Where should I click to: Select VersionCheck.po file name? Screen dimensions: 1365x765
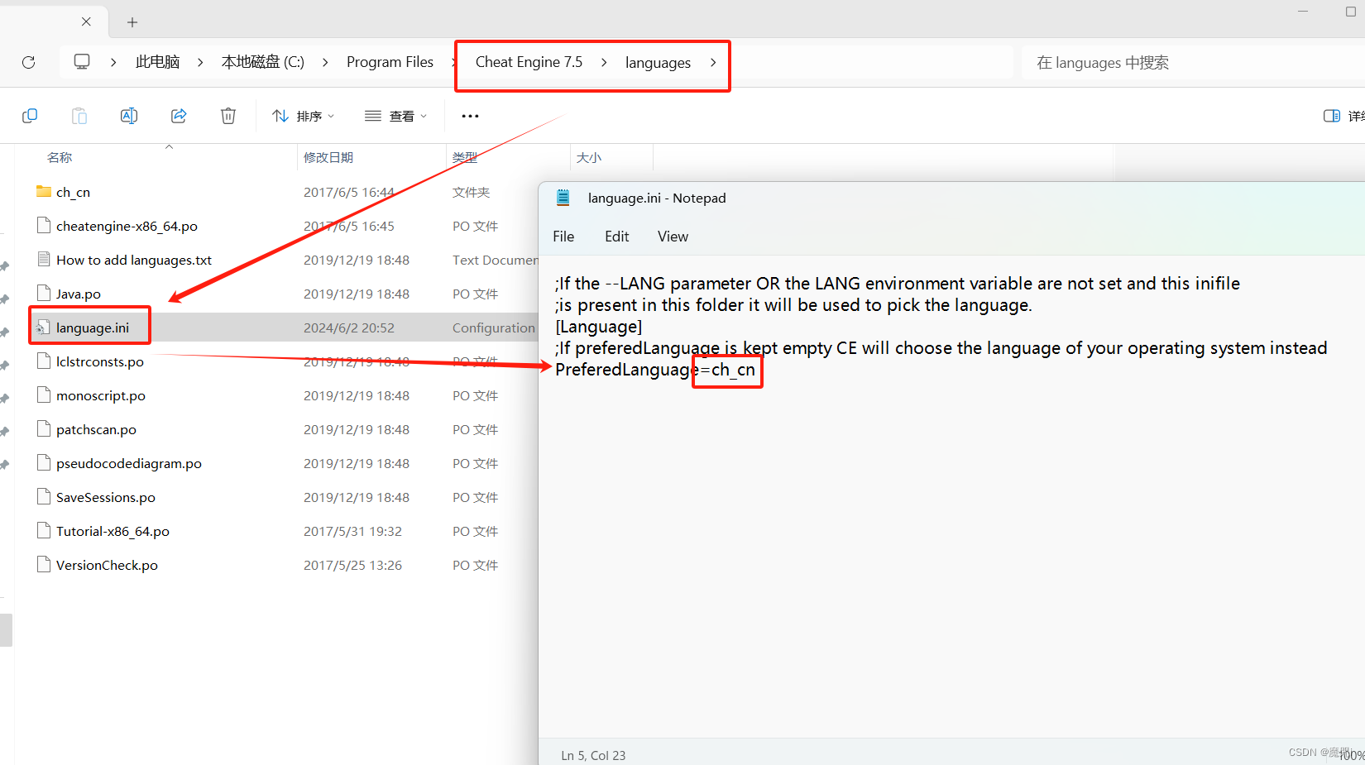[x=107, y=565]
